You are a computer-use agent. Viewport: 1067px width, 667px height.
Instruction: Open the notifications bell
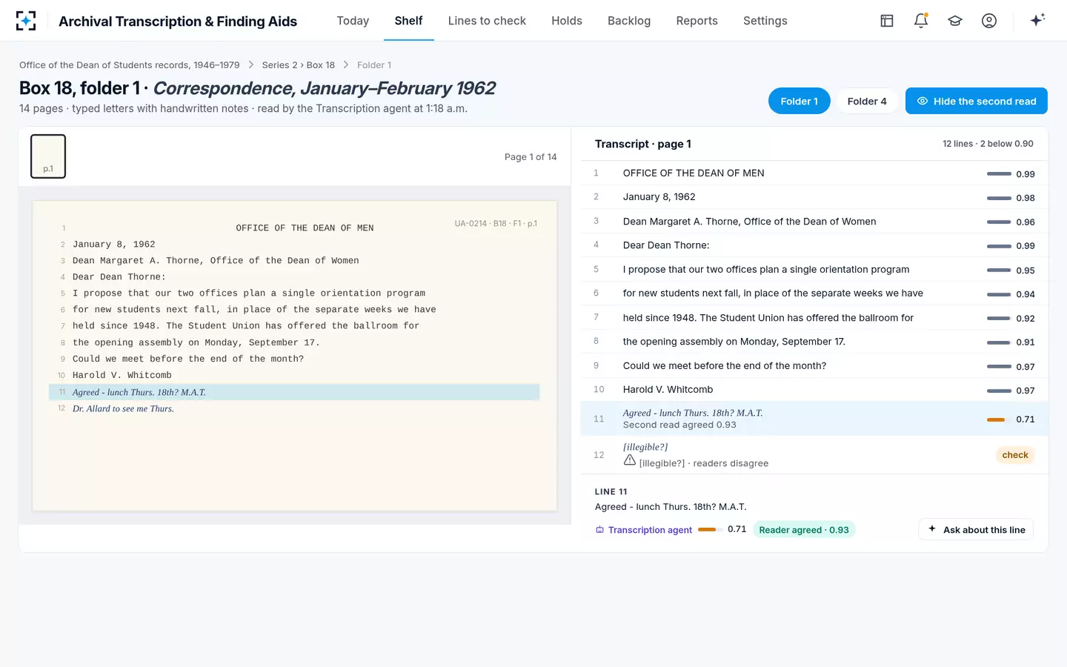[x=921, y=21]
